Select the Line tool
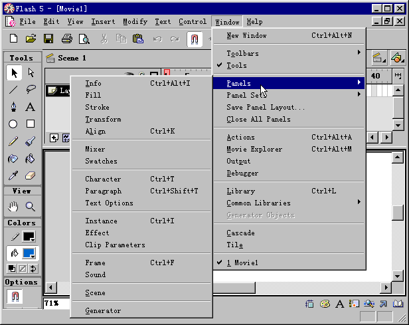The image size is (409, 325). point(13,90)
